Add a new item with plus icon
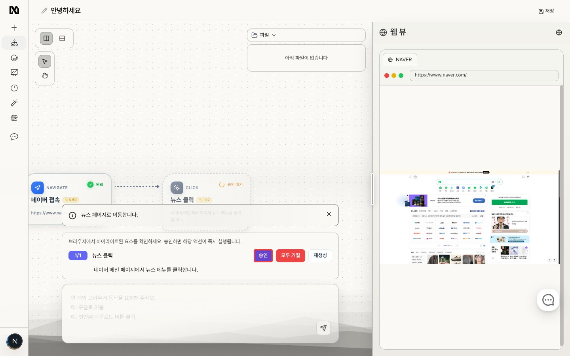This screenshot has height=356, width=570. pyautogui.click(x=14, y=28)
